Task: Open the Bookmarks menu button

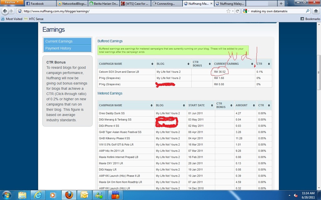Action: 310,19
